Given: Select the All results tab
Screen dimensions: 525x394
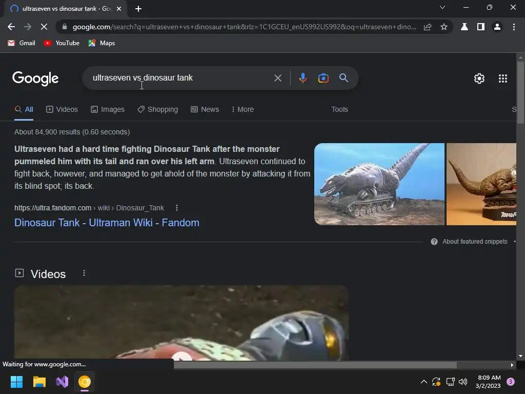Looking at the screenshot, I should (24, 110).
